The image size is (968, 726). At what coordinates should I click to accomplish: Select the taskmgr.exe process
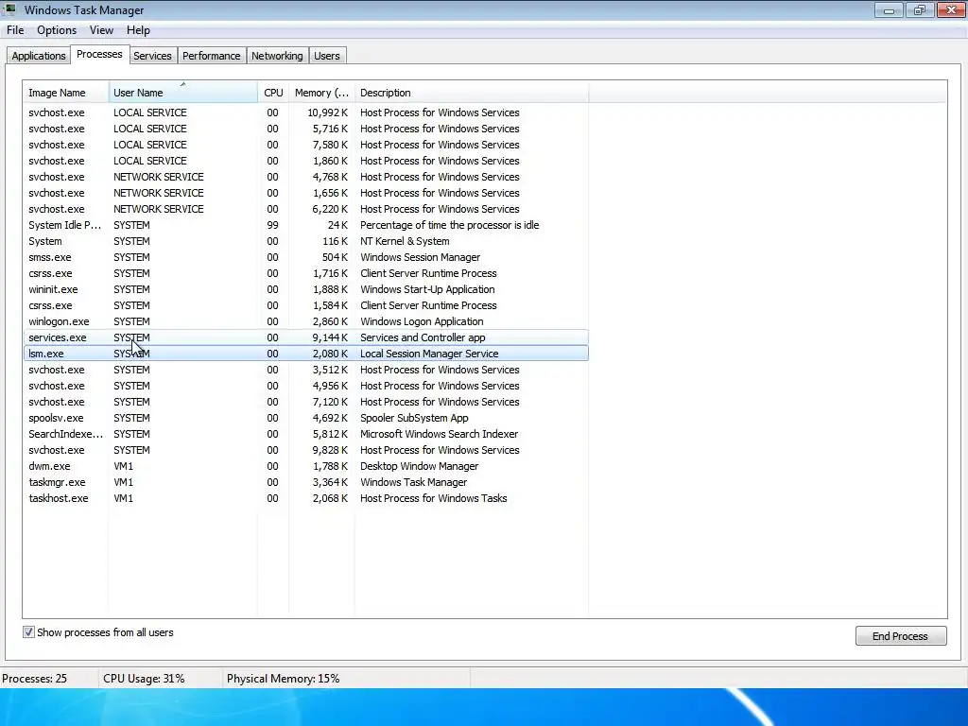305,481
